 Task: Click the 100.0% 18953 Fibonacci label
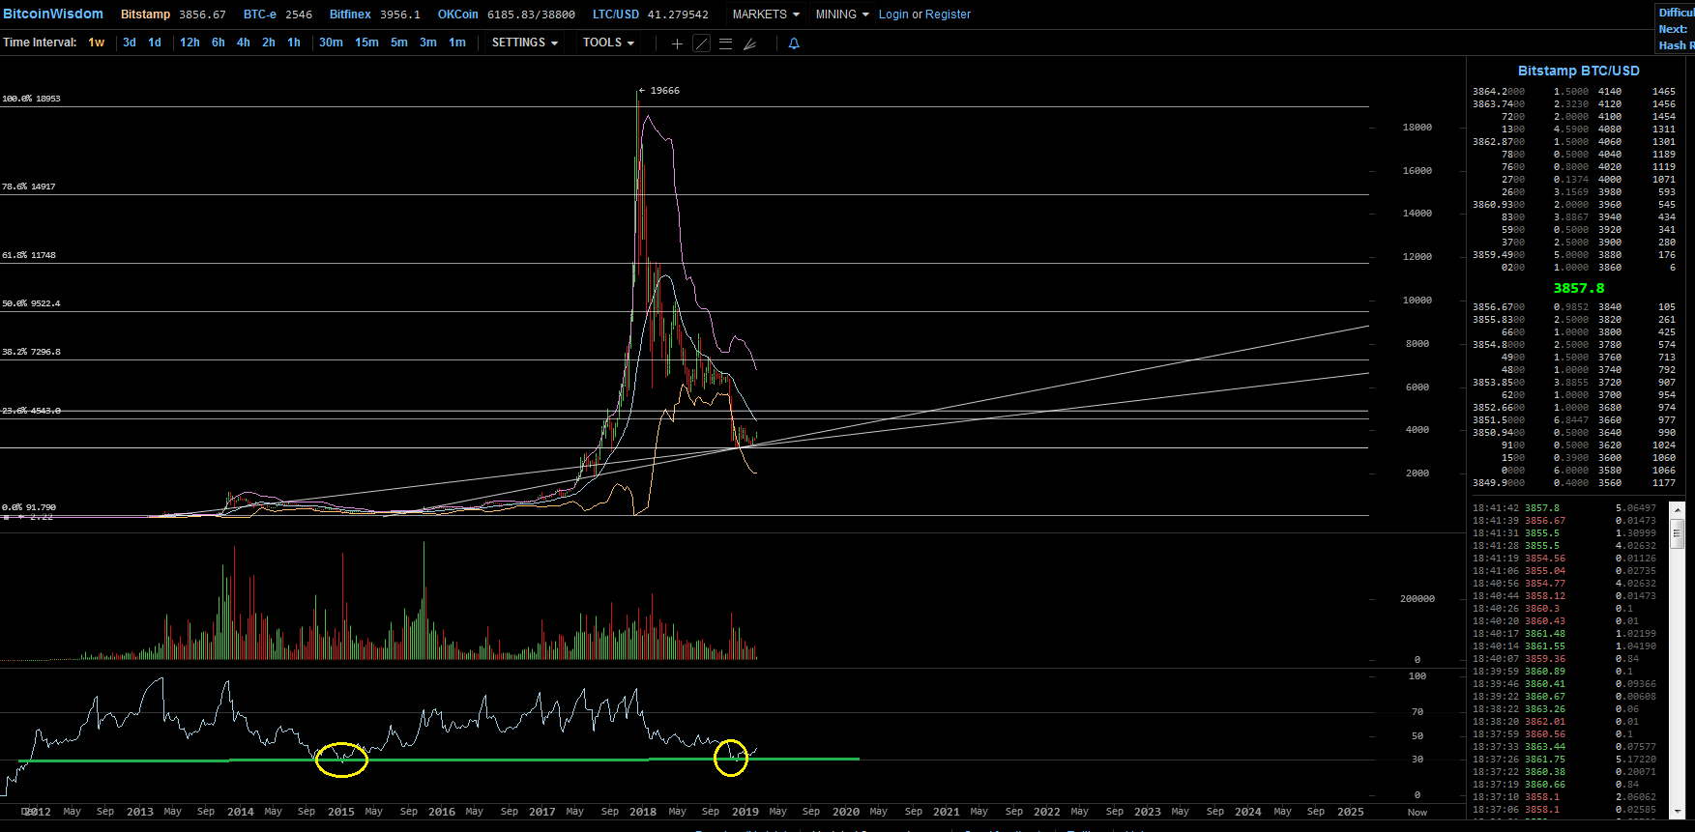click(x=31, y=99)
